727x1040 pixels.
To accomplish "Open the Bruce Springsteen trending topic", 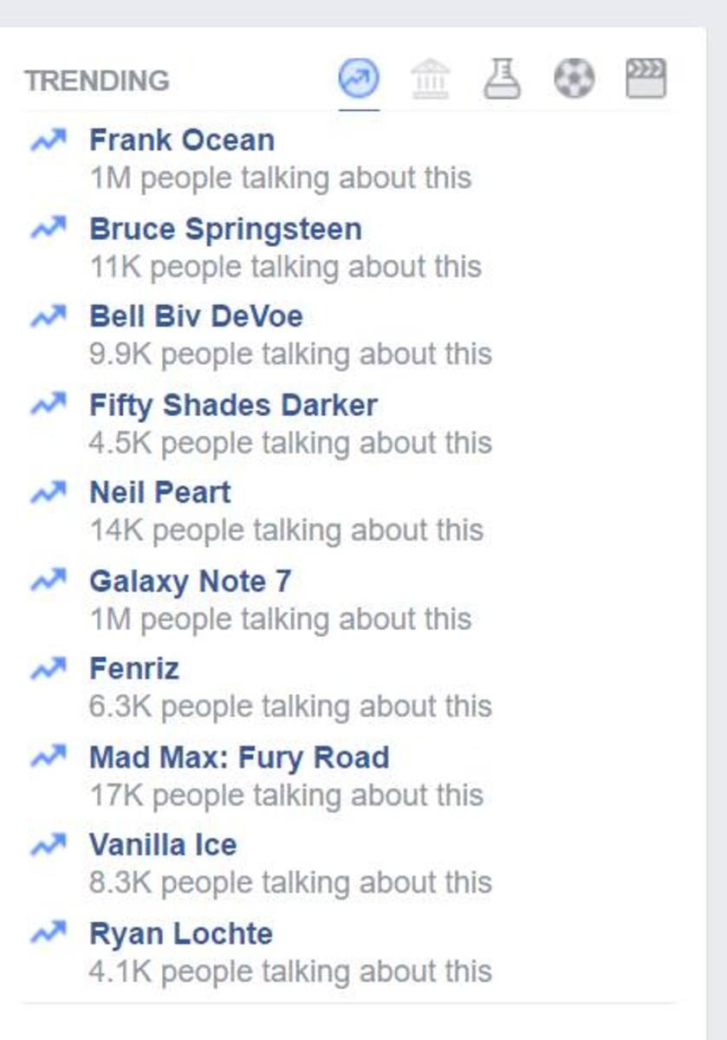I will pyautogui.click(x=225, y=229).
